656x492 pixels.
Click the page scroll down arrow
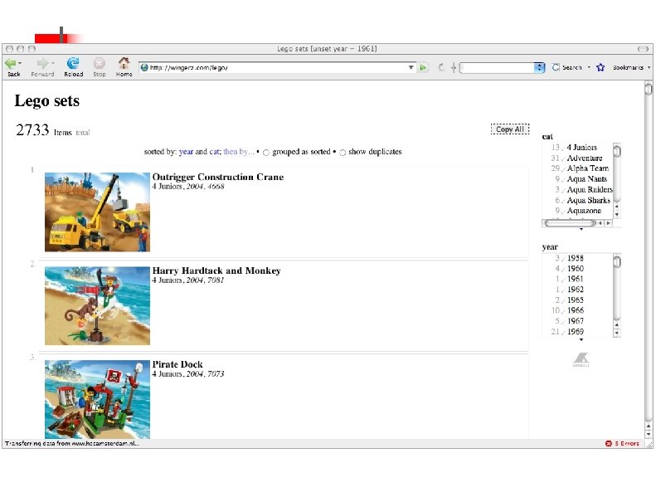point(649,435)
